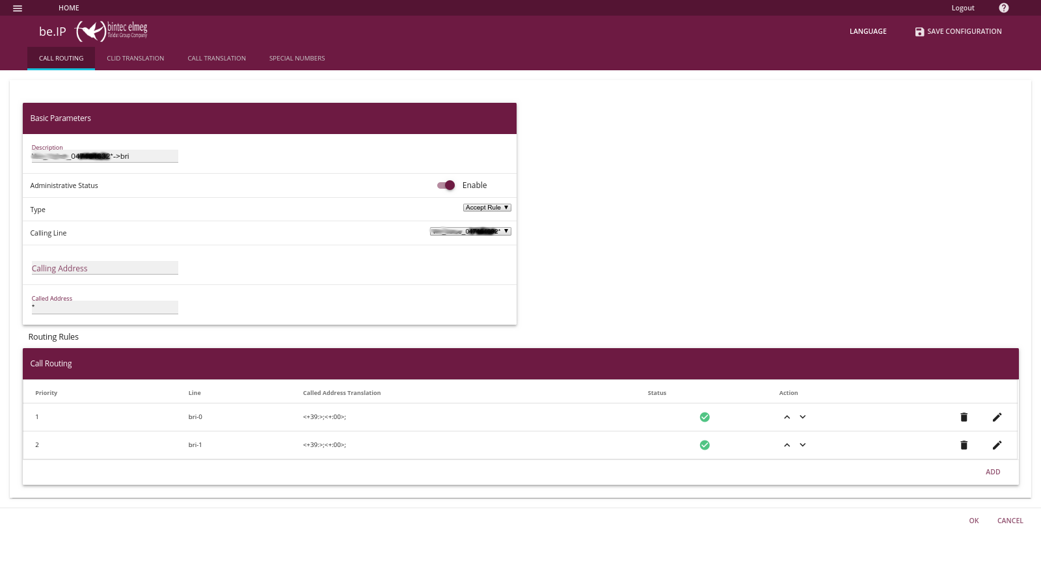Open the Calling Line dropdown
1041x585 pixels.
tap(470, 232)
